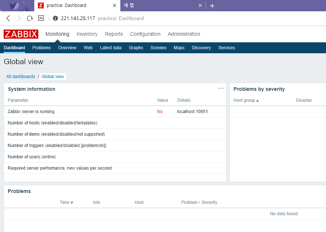Viewport: 326px width, 232px height.
Task: Close the 새 탭 tab
Action: point(200,5)
